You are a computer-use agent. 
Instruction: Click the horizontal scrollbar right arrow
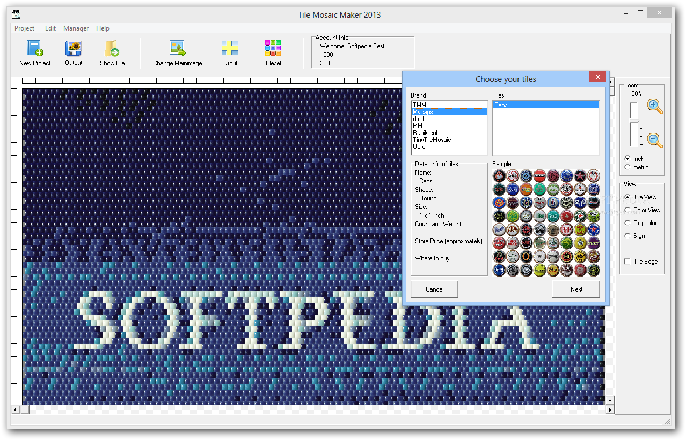pos(609,410)
